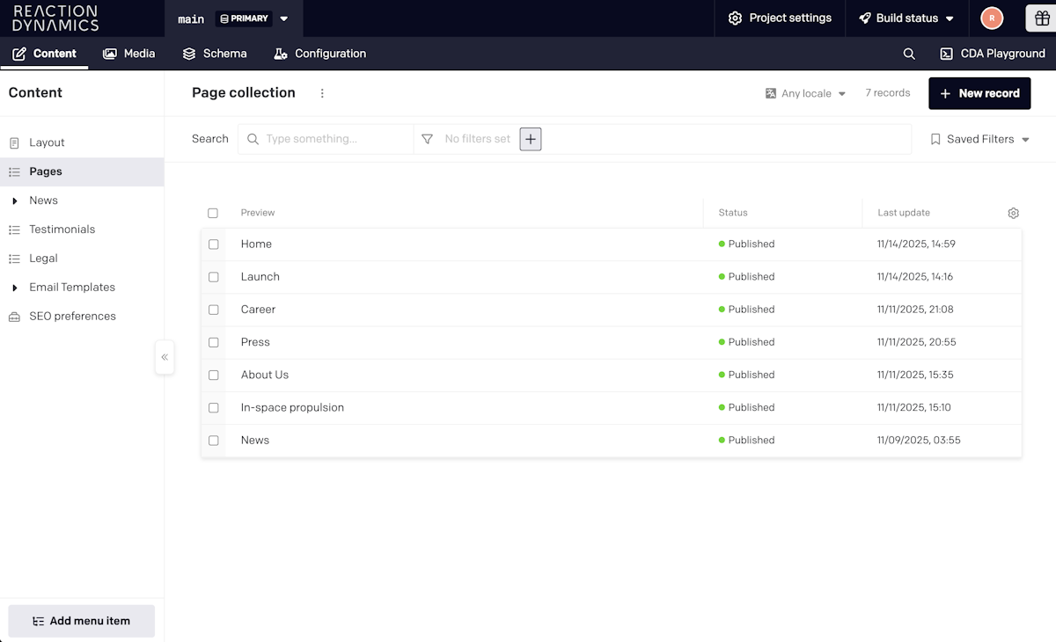The image size is (1056, 642).
Task: Open the gift icon for what's new
Action: [1040, 18]
